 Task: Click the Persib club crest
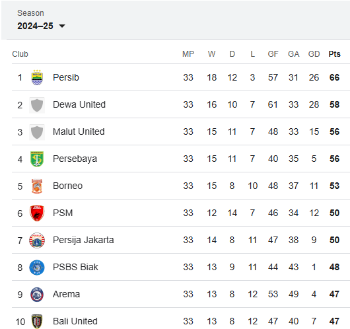coord(37,77)
